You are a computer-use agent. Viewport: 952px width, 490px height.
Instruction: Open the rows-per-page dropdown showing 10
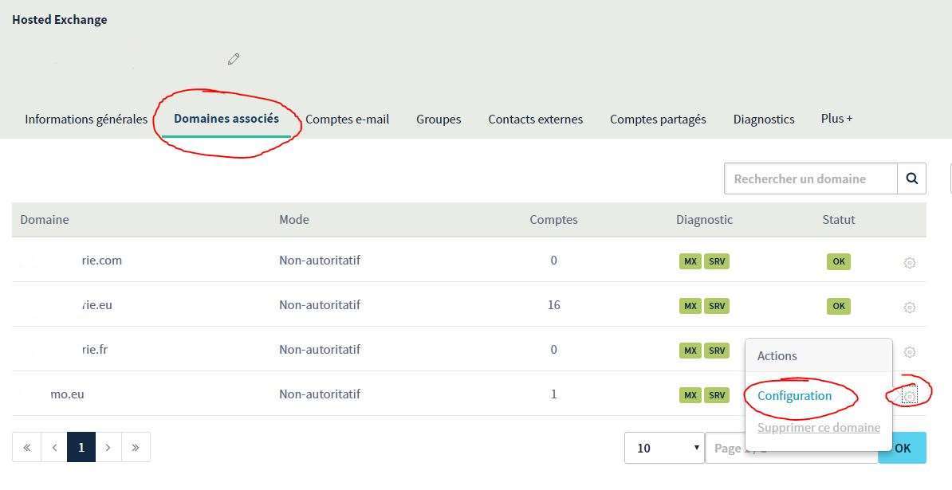click(x=663, y=448)
